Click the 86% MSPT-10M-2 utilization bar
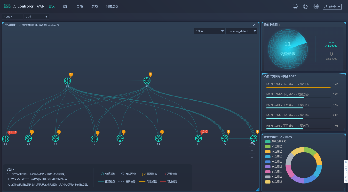The width and height of the screenshot is (348, 192). (x=298, y=87)
